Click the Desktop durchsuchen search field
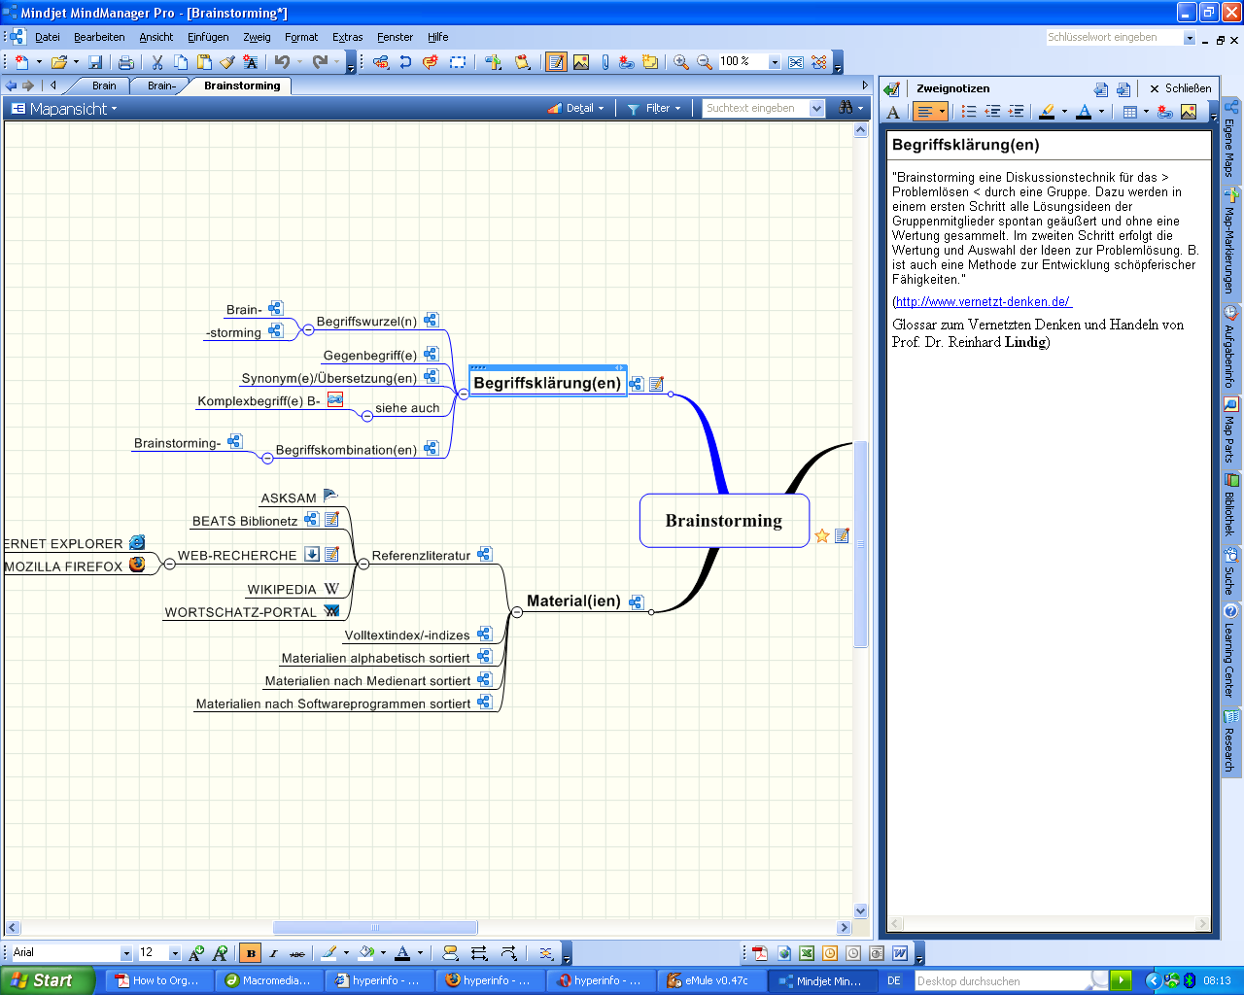 click(1011, 981)
